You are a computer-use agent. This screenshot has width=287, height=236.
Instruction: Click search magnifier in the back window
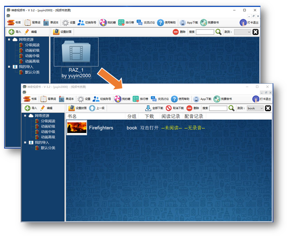coord(219,32)
